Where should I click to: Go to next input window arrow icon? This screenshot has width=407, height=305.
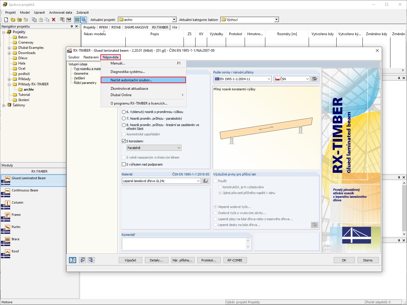point(91,260)
